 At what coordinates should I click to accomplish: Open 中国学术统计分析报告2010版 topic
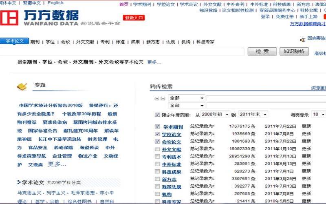[x=51, y=105]
